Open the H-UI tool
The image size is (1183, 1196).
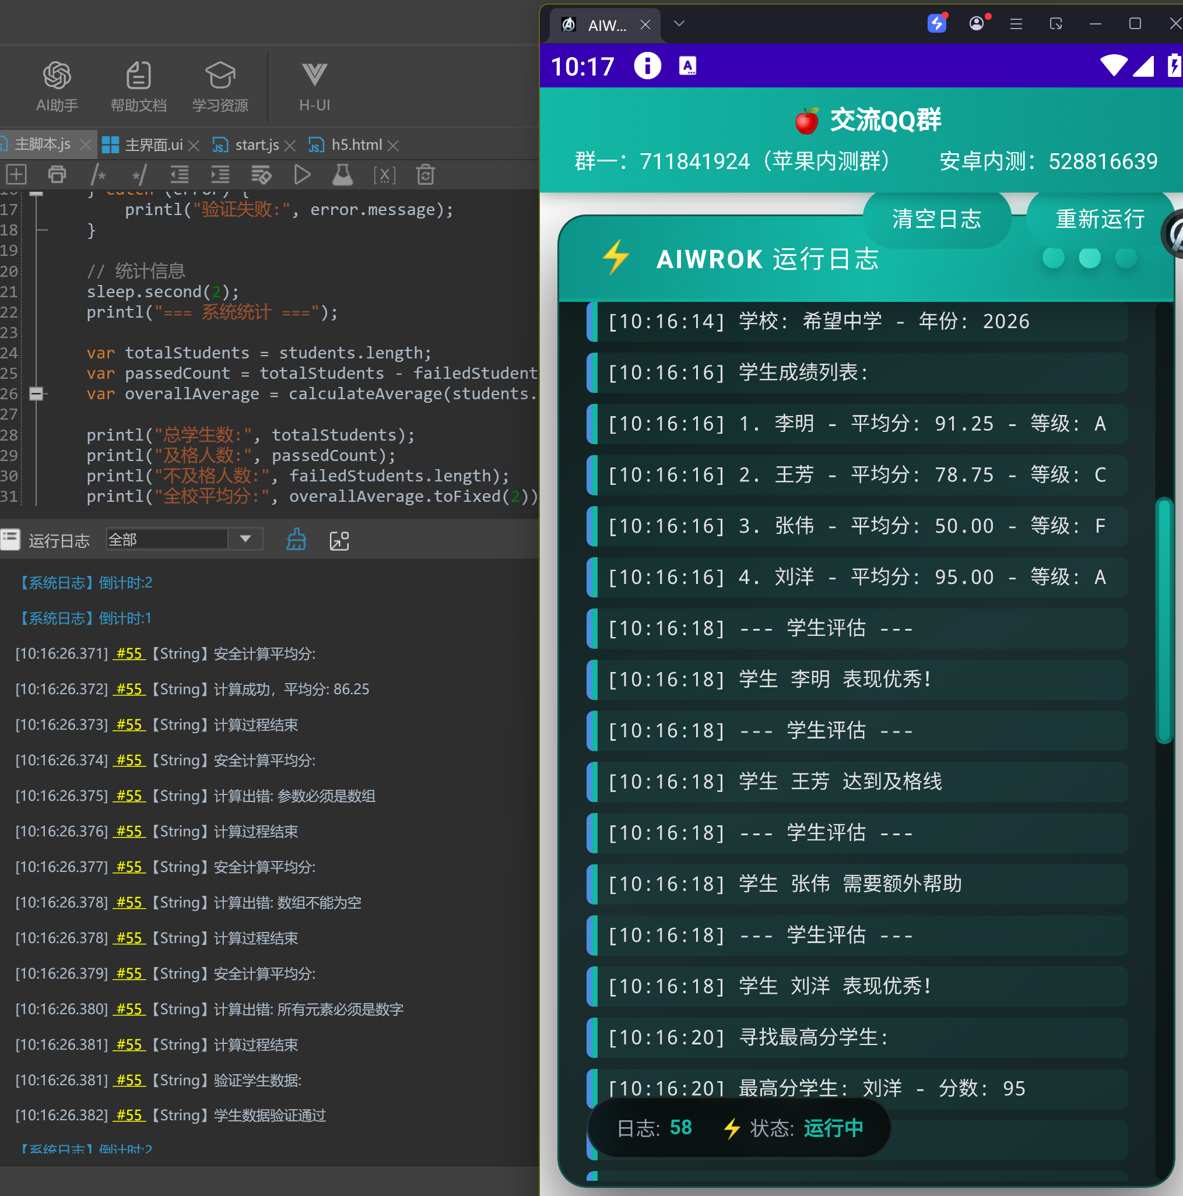pyautogui.click(x=315, y=87)
